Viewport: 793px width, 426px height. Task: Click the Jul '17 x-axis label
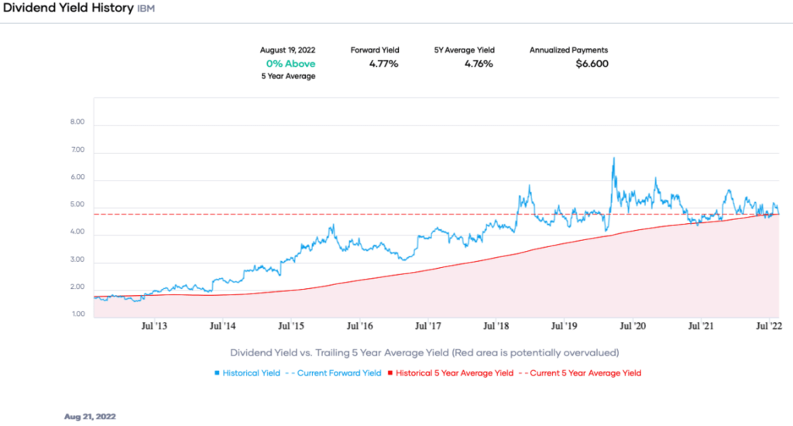(427, 326)
